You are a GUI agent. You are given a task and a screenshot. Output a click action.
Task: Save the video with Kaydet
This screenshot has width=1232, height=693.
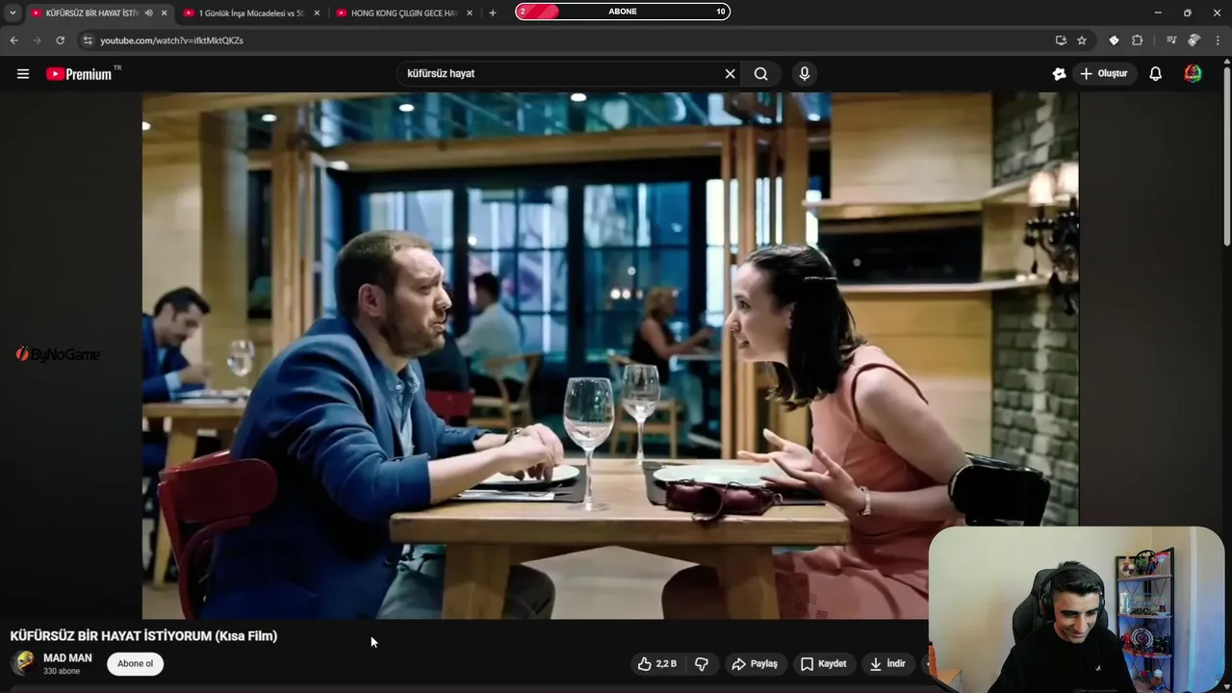pos(824,663)
